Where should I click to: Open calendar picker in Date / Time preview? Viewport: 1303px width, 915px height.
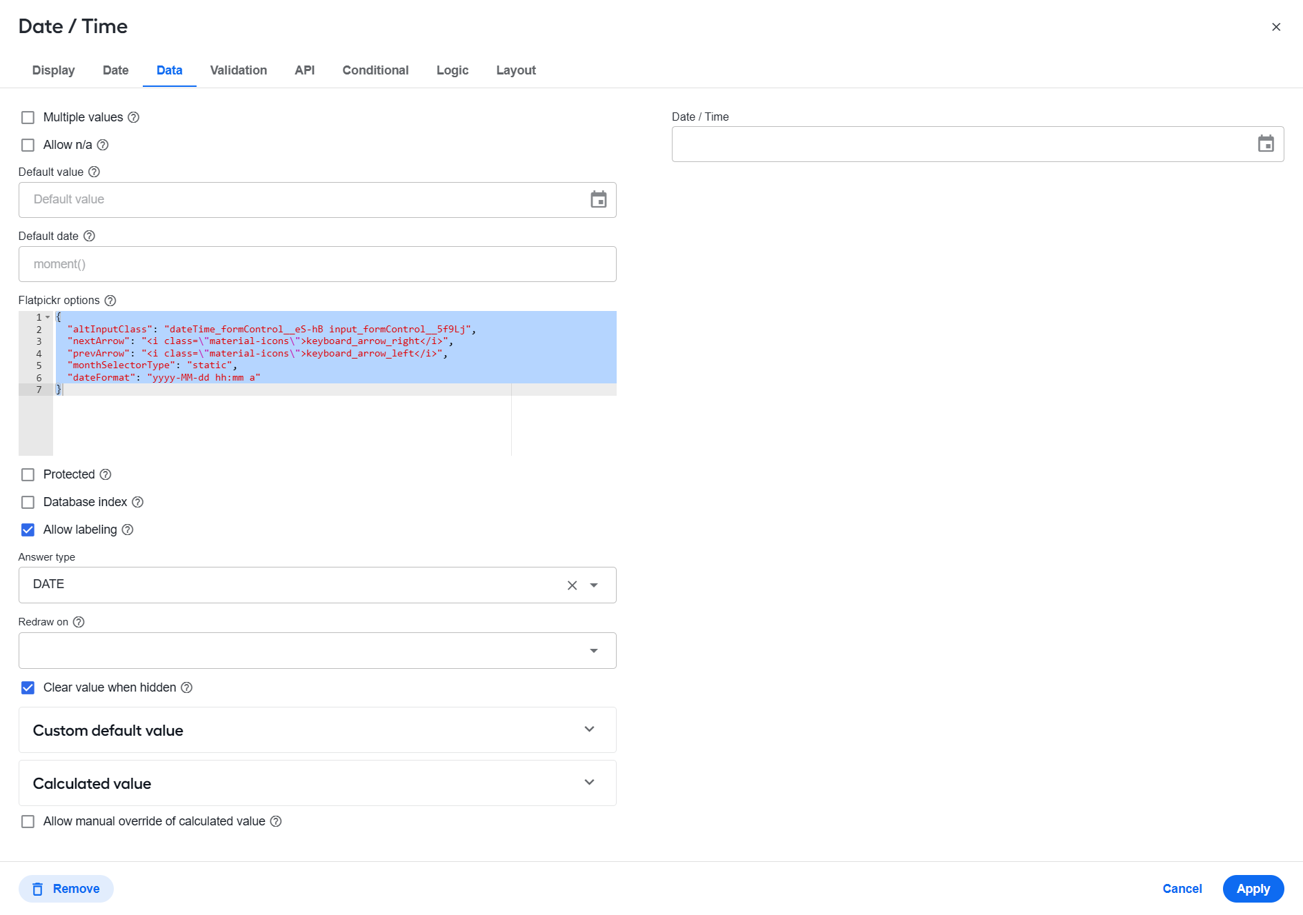1266,143
